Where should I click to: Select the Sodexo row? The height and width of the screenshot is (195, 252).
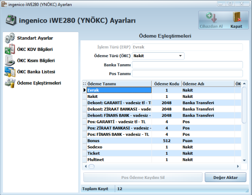coord(119,147)
